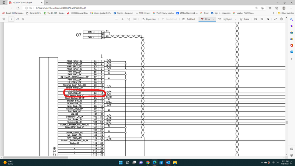
Task: Expand the Draw tool options dropdown
Action: point(214,19)
